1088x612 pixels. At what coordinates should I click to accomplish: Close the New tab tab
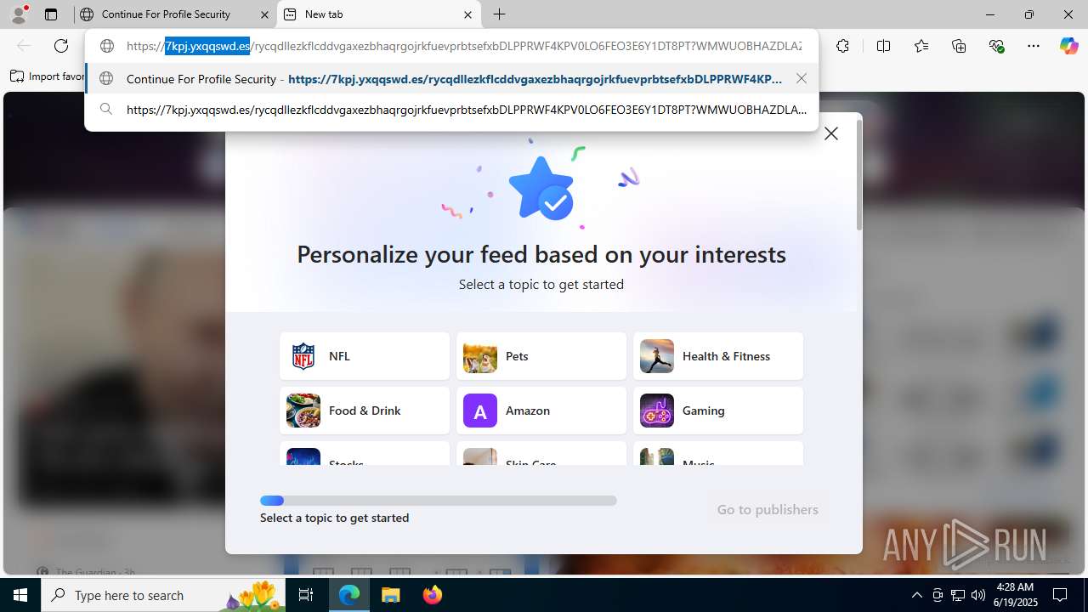point(467,14)
